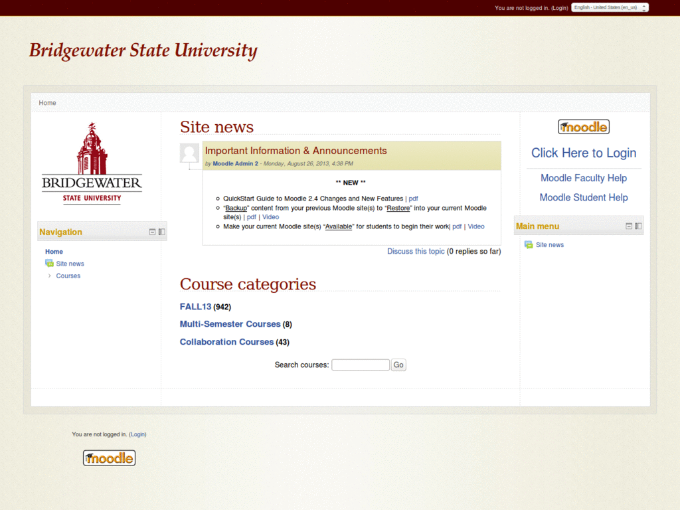Screen dimensions: 680x510
Task: Open the FALL13 course category
Action: click(195, 307)
